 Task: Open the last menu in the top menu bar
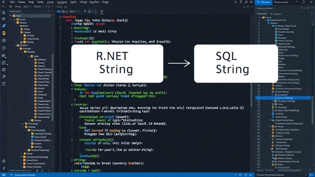pyautogui.click(x=105, y=2)
